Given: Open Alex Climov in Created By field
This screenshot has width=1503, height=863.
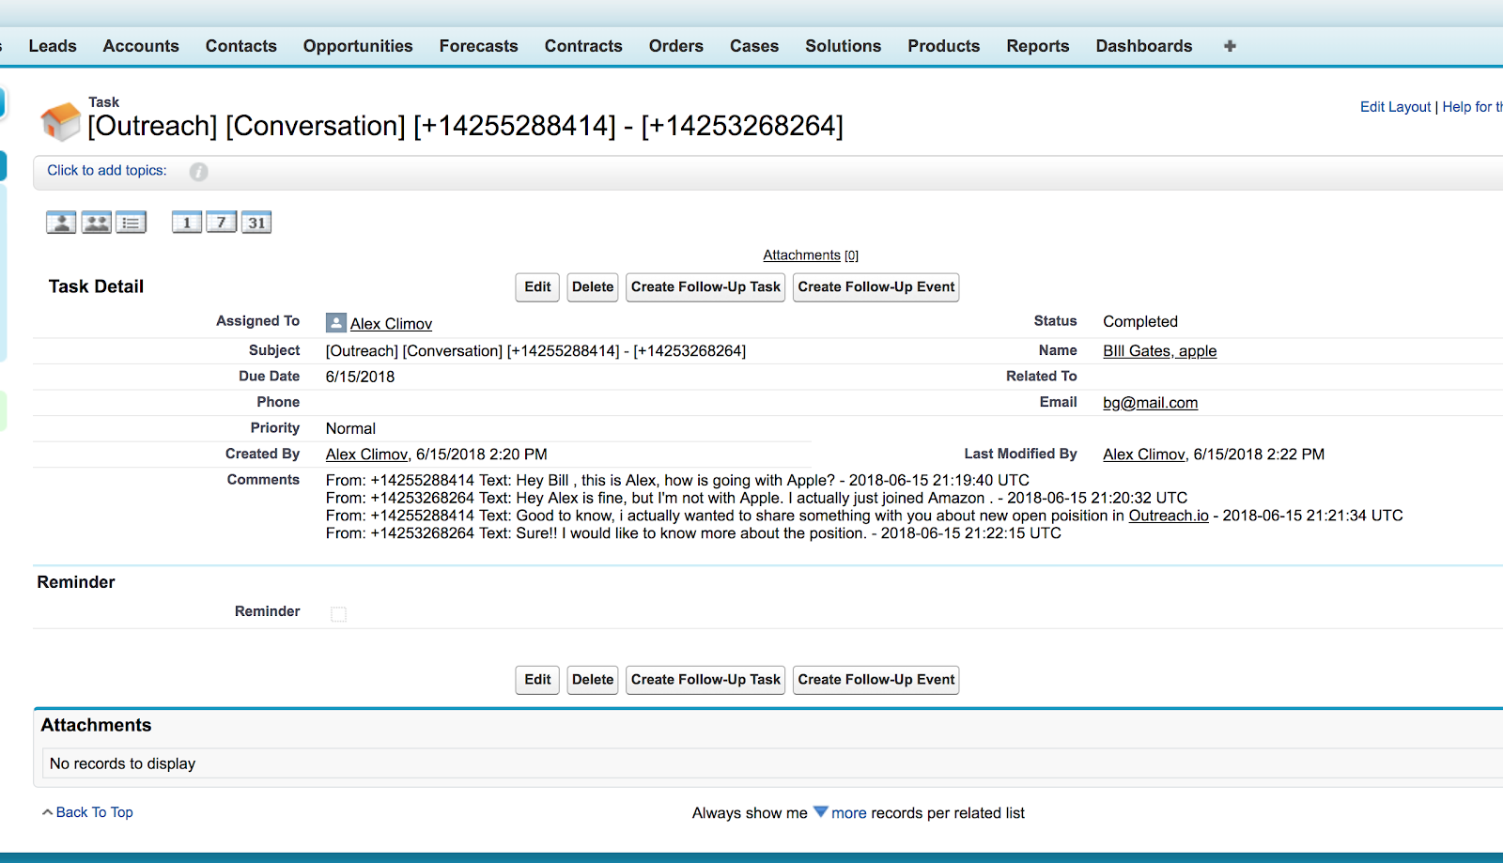Looking at the screenshot, I should (366, 455).
